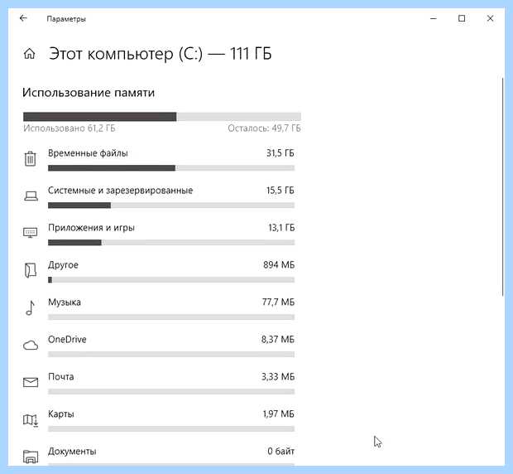Viewport: 513px width, 474px height.
Task: Click the 8,37 МБ size value
Action: pyautogui.click(x=278, y=340)
